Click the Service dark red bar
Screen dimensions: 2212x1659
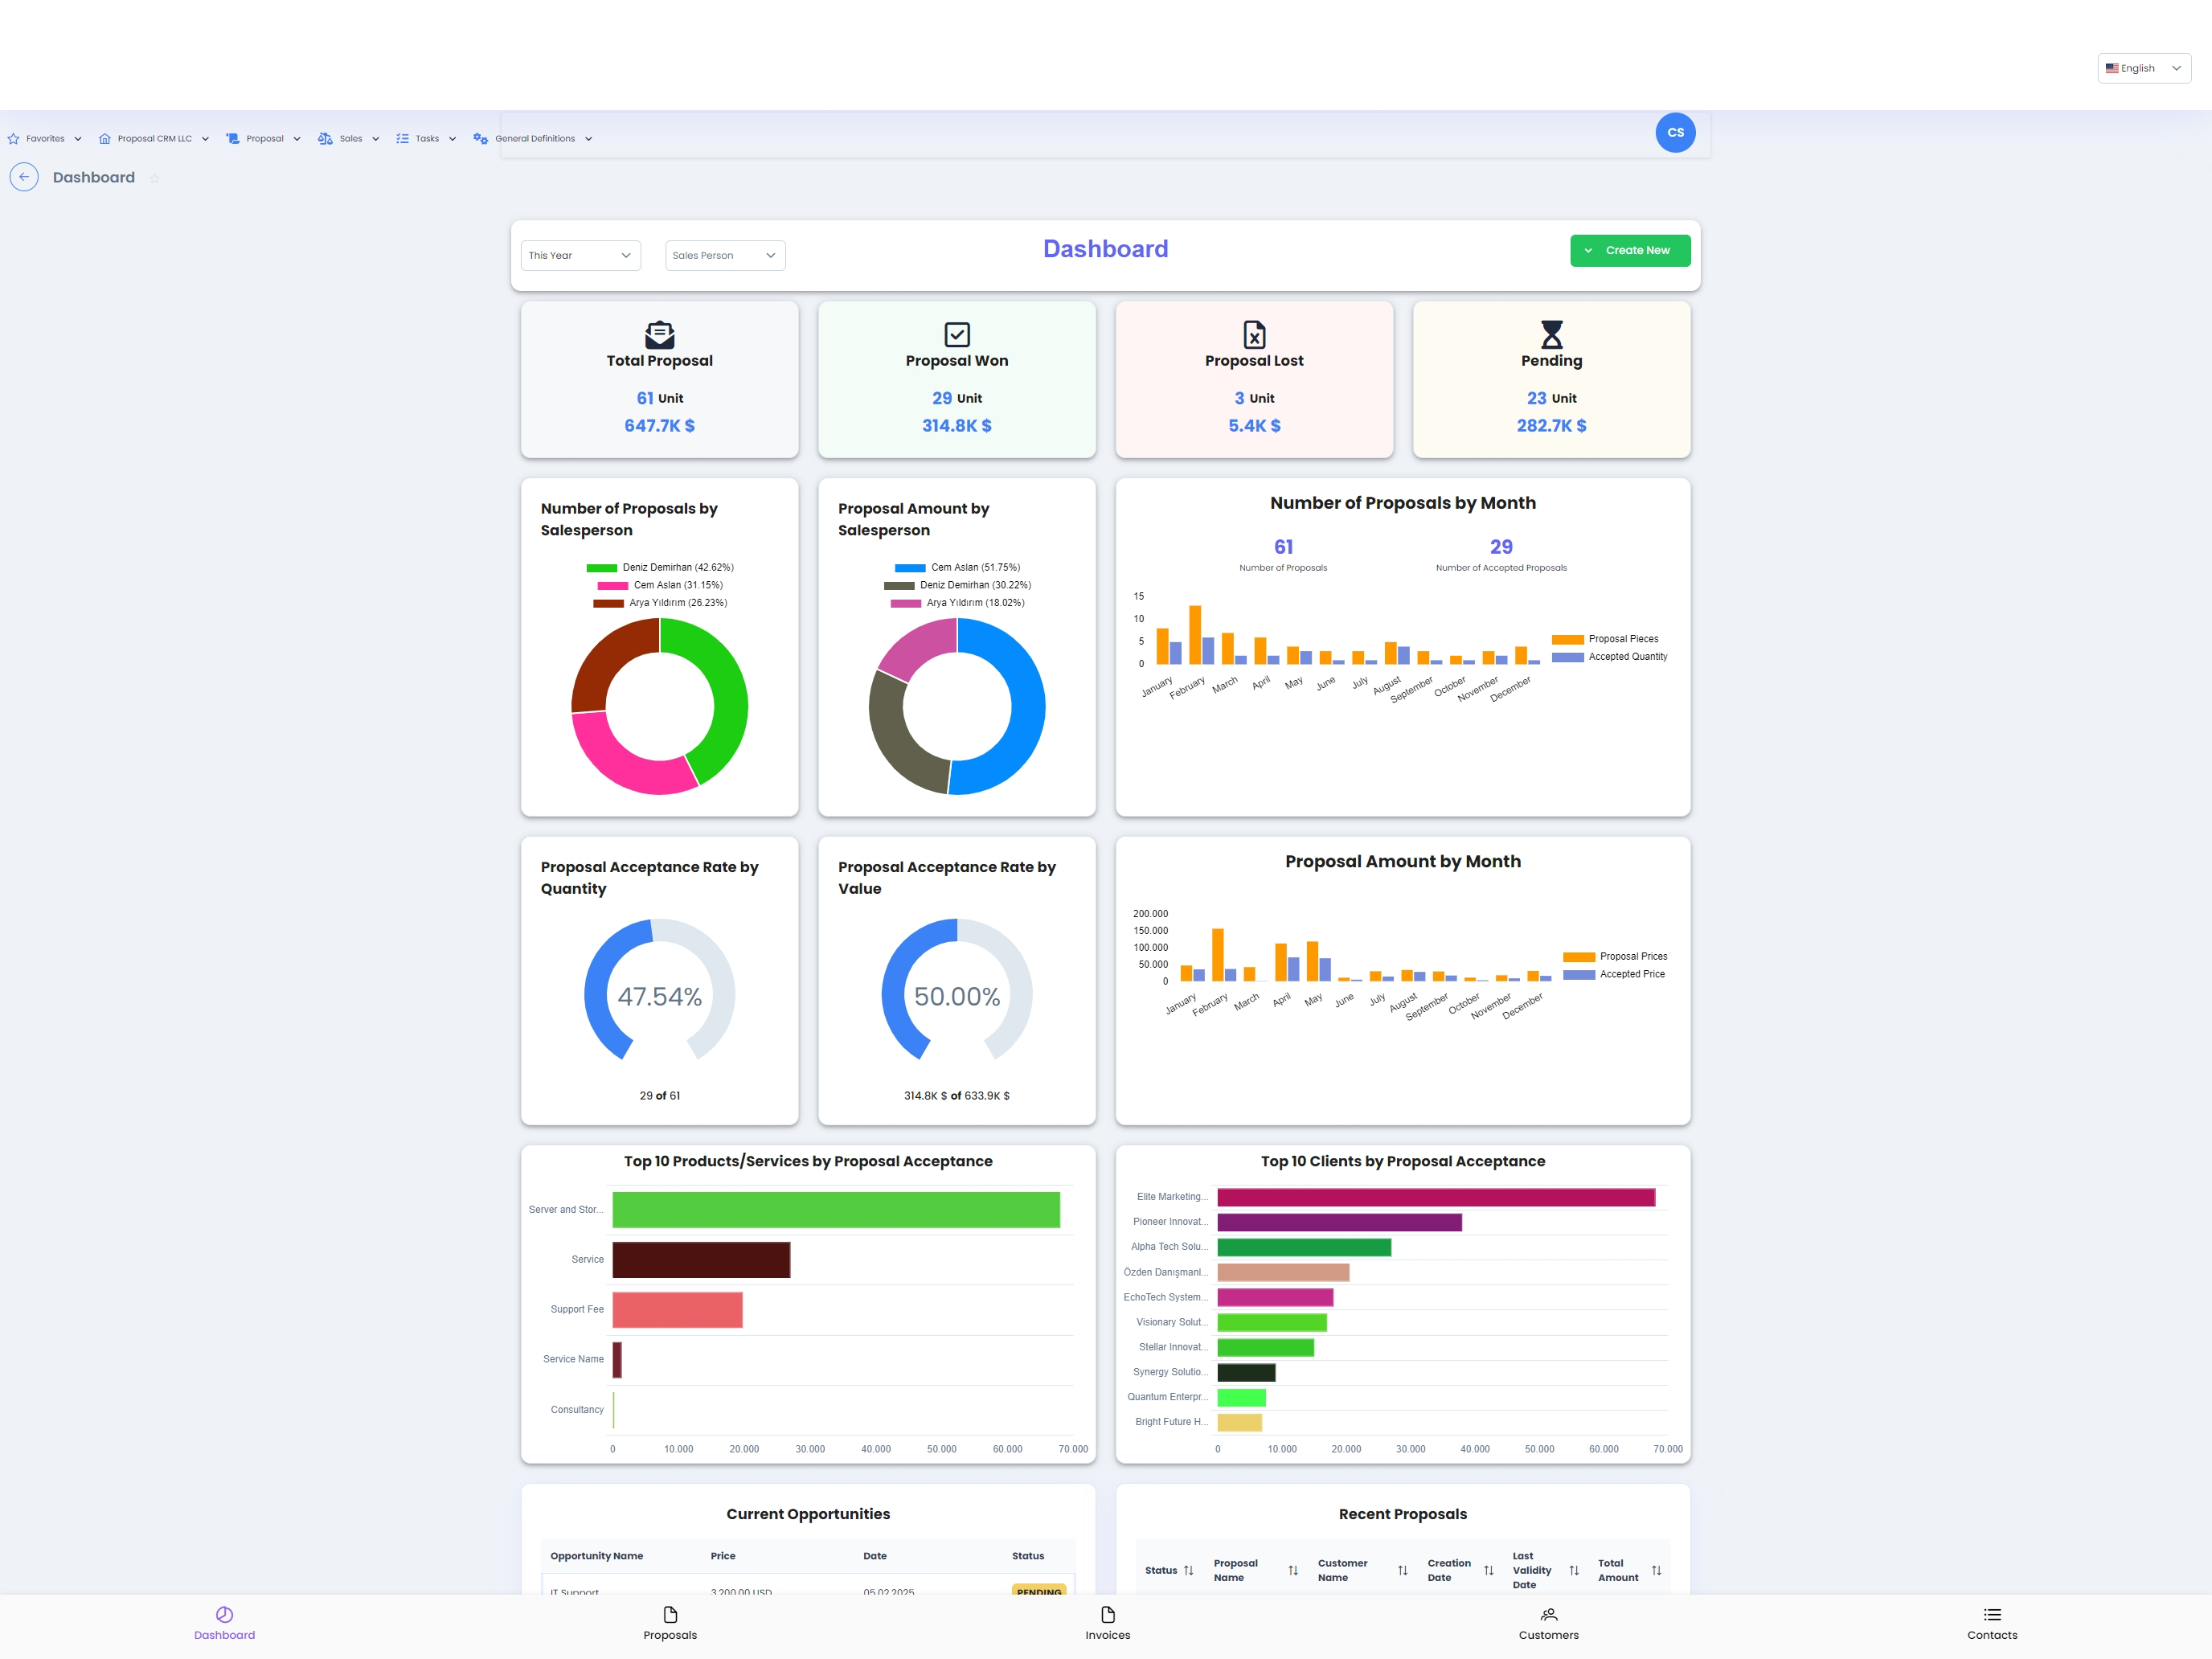point(701,1260)
